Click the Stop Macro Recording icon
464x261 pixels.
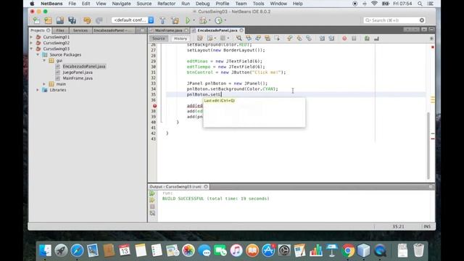pyautogui.click(x=354, y=38)
